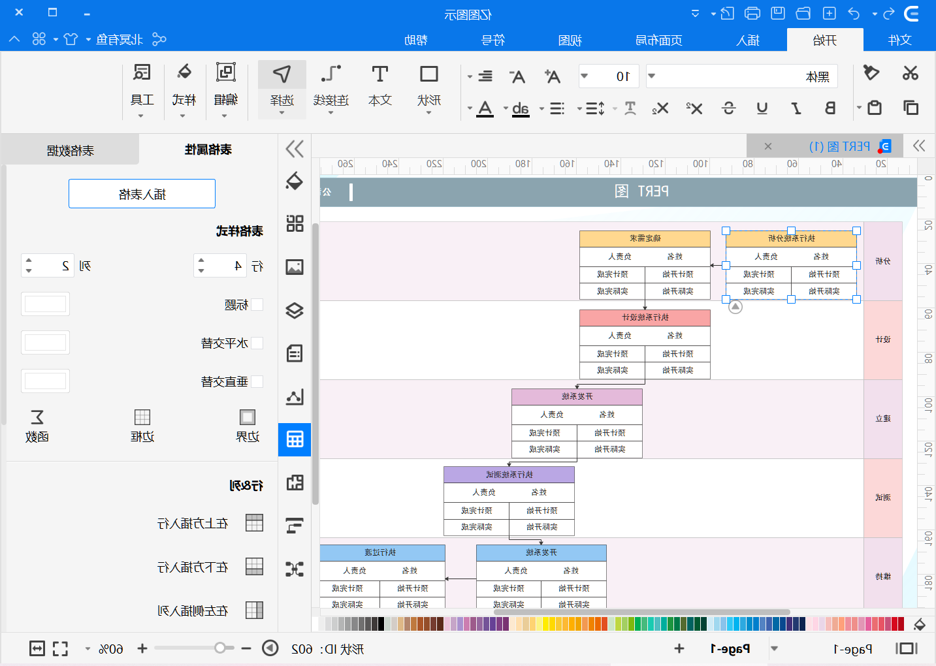936x666 pixels.
Task: Open the Mind map sidebar icon
Action: click(295, 569)
